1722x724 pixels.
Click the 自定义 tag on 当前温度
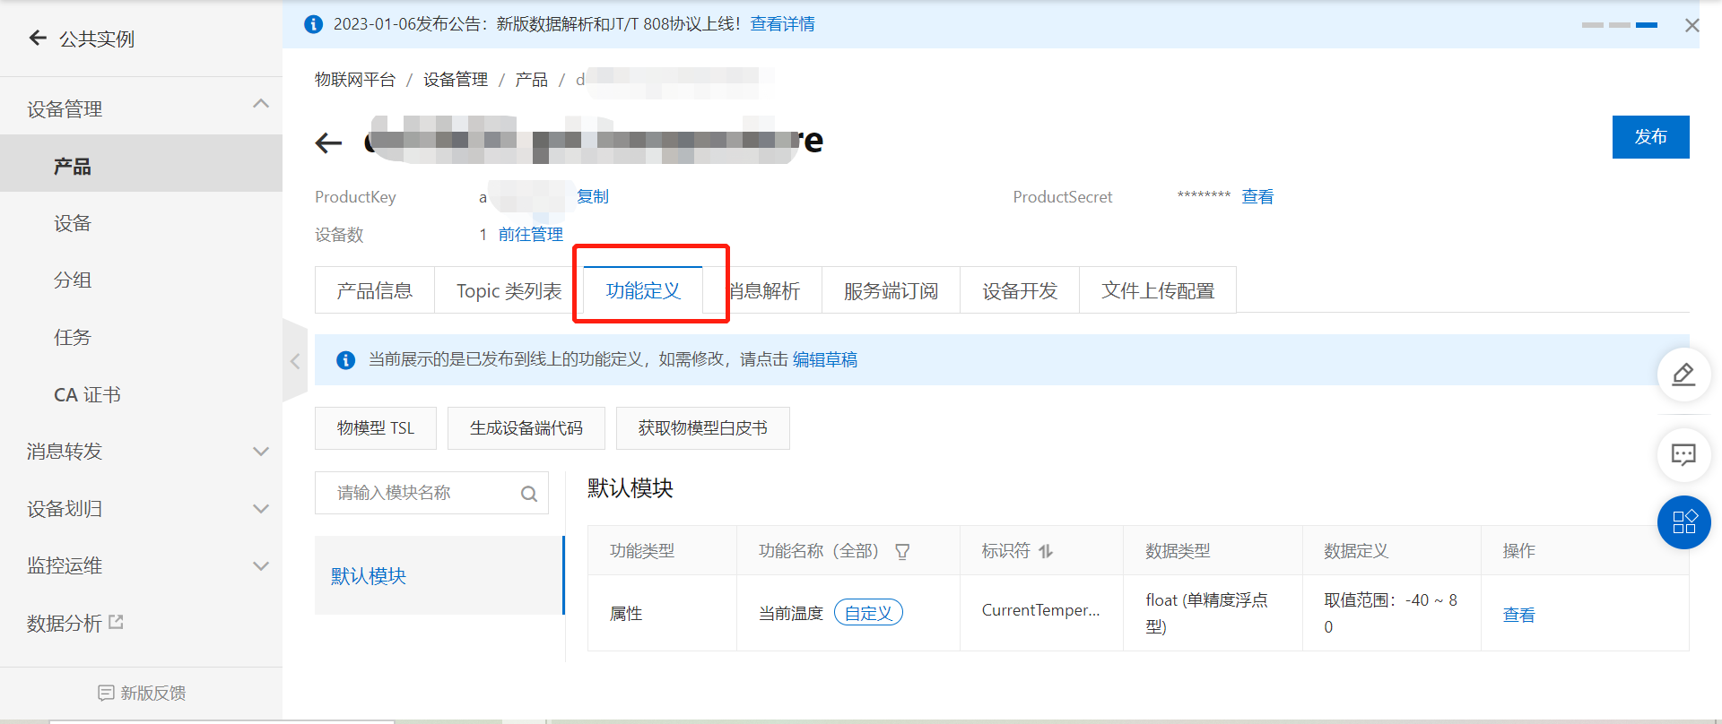click(x=868, y=613)
